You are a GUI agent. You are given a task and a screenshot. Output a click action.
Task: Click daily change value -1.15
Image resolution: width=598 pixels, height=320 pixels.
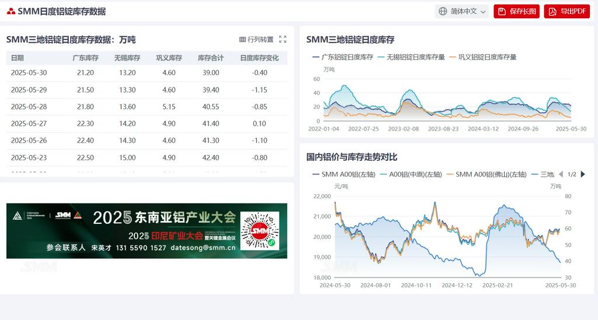[259, 90]
